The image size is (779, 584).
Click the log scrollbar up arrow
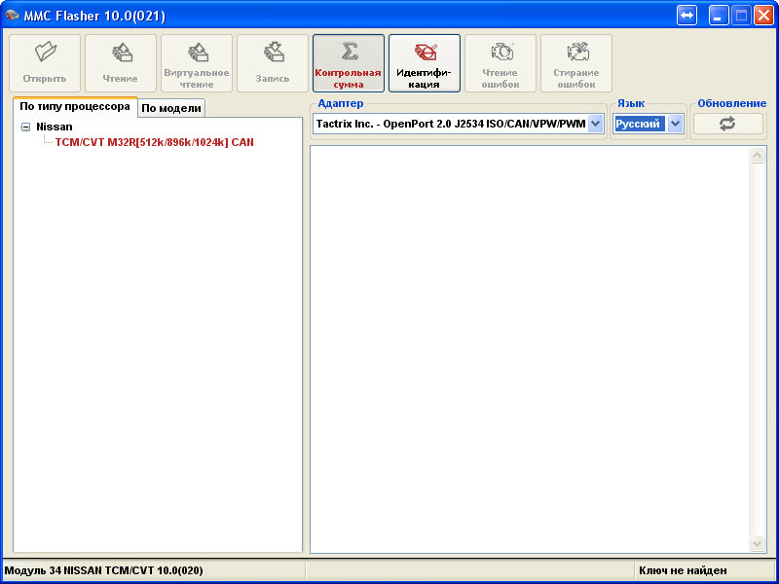pyautogui.click(x=758, y=156)
